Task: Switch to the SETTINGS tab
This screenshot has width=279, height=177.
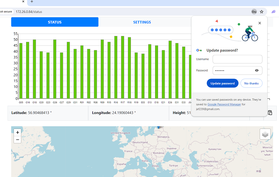Action: click(142, 22)
